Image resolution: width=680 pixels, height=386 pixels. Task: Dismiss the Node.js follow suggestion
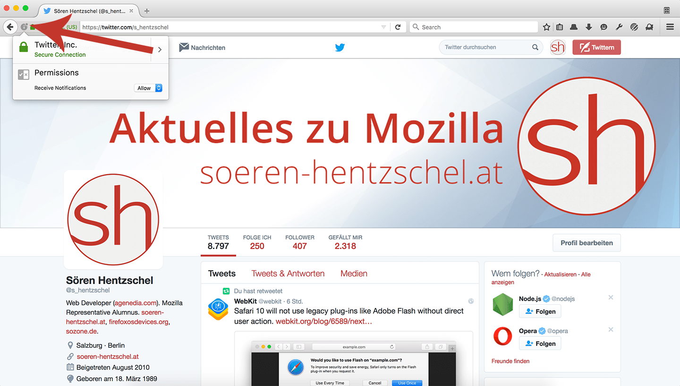[x=611, y=298]
